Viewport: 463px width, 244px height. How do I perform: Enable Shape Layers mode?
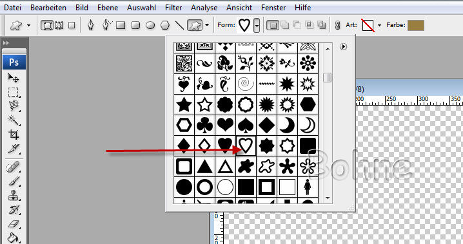coord(46,25)
